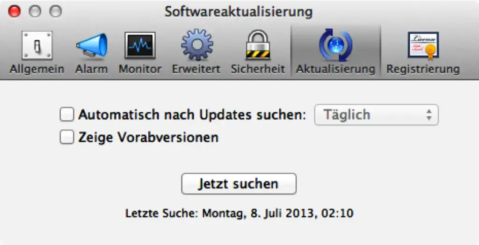This screenshot has height=245, width=479.
Task: Click the Jetzt suchen button
Action: 239,184
